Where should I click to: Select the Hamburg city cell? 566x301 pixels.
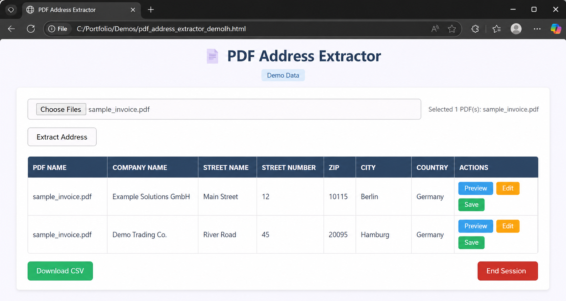(383, 234)
